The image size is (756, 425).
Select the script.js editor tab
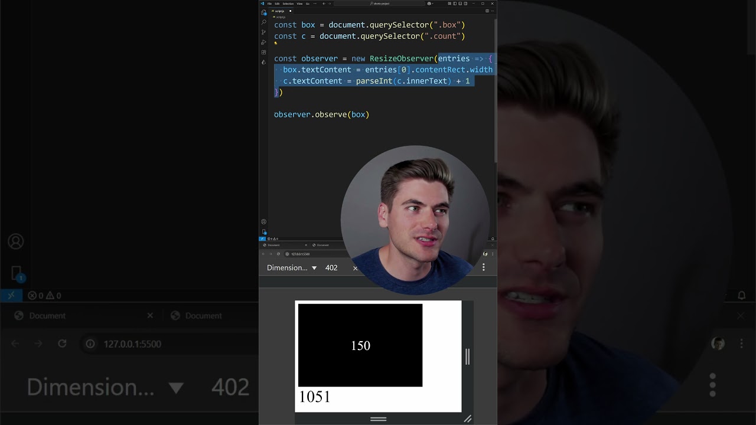tap(281, 11)
